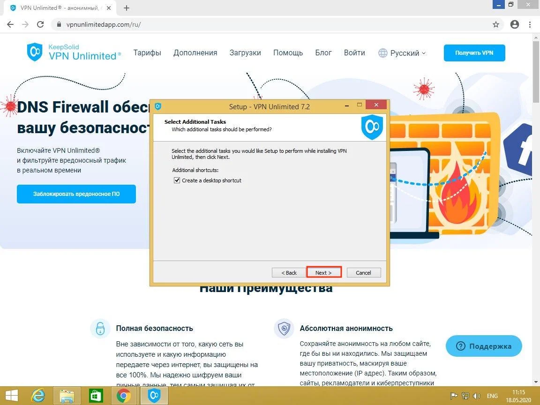Open the Тарифы menu item
The height and width of the screenshot is (405, 540).
coord(147,52)
